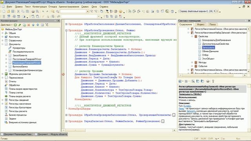Click the Syntax helper tree vertical scrollbar

coord(248,50)
